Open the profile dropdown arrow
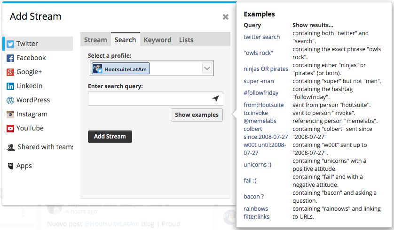 coord(207,68)
